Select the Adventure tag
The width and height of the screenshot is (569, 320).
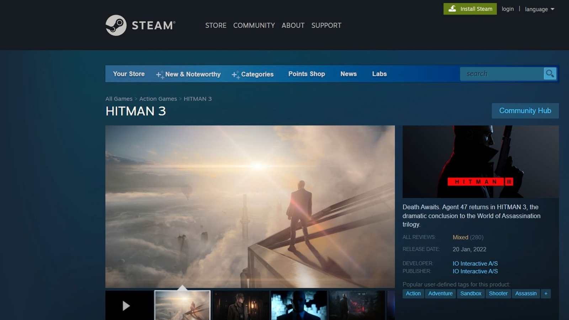[441, 293]
